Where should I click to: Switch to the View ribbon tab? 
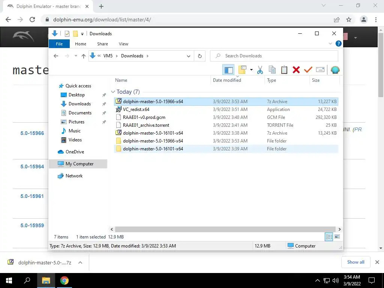[x=123, y=44]
